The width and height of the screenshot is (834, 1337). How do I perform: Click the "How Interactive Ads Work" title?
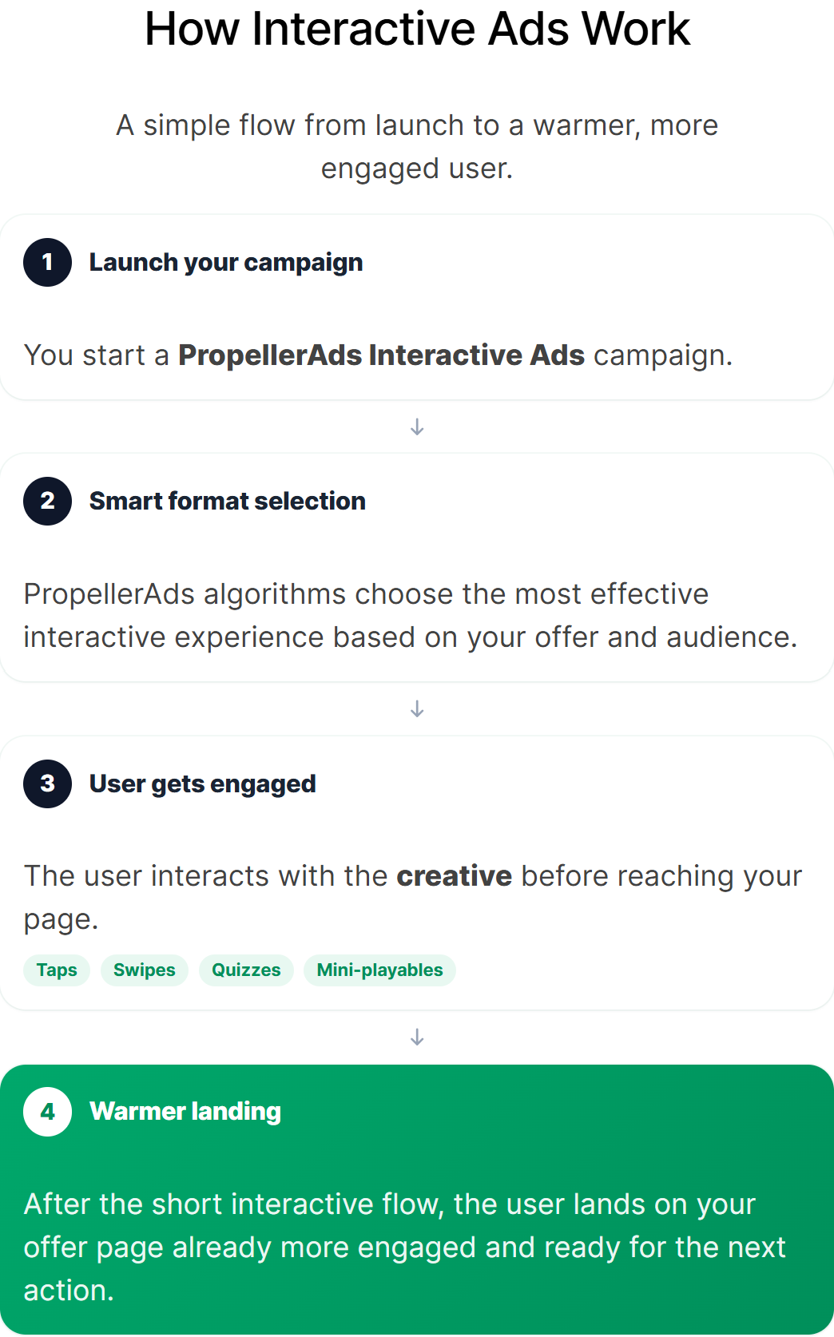coord(417,30)
